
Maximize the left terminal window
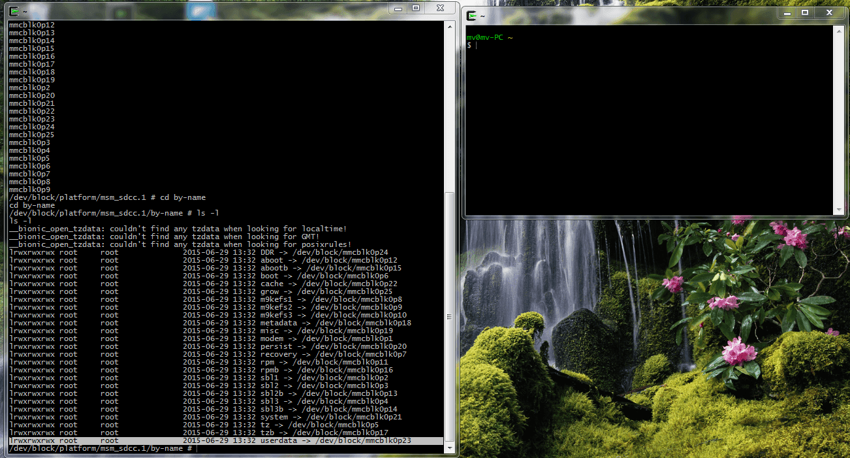click(x=415, y=8)
